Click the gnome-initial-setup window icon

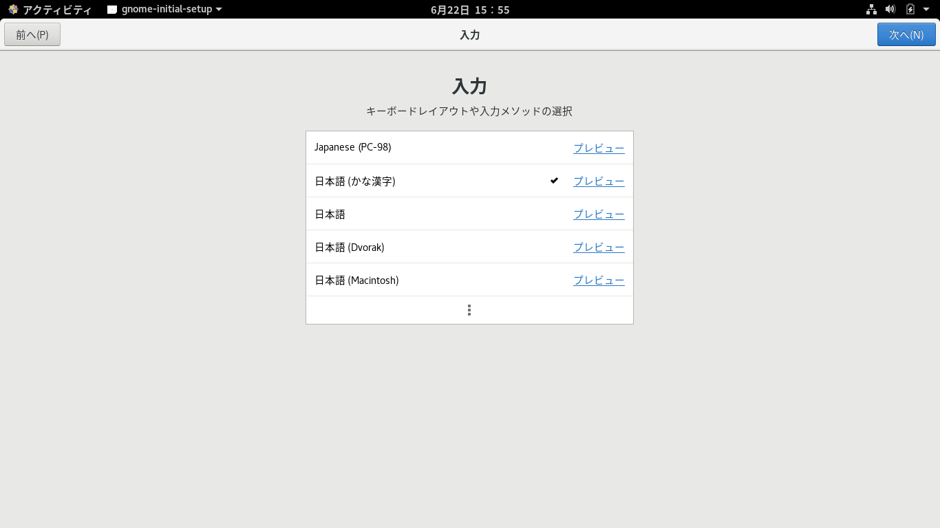pyautogui.click(x=112, y=10)
